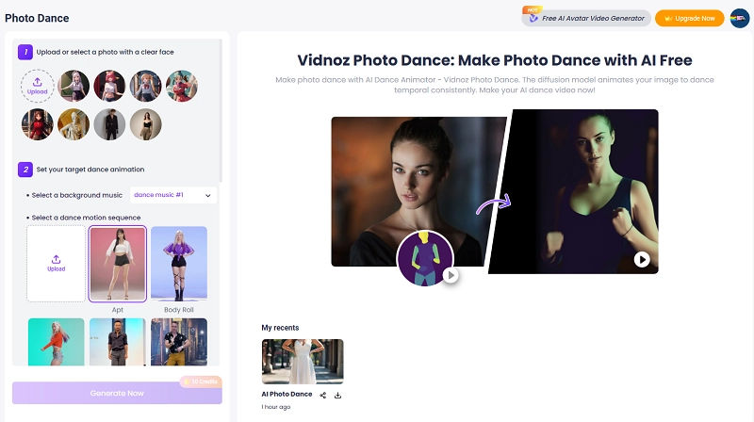Click the 10 Credits badge

(201, 381)
